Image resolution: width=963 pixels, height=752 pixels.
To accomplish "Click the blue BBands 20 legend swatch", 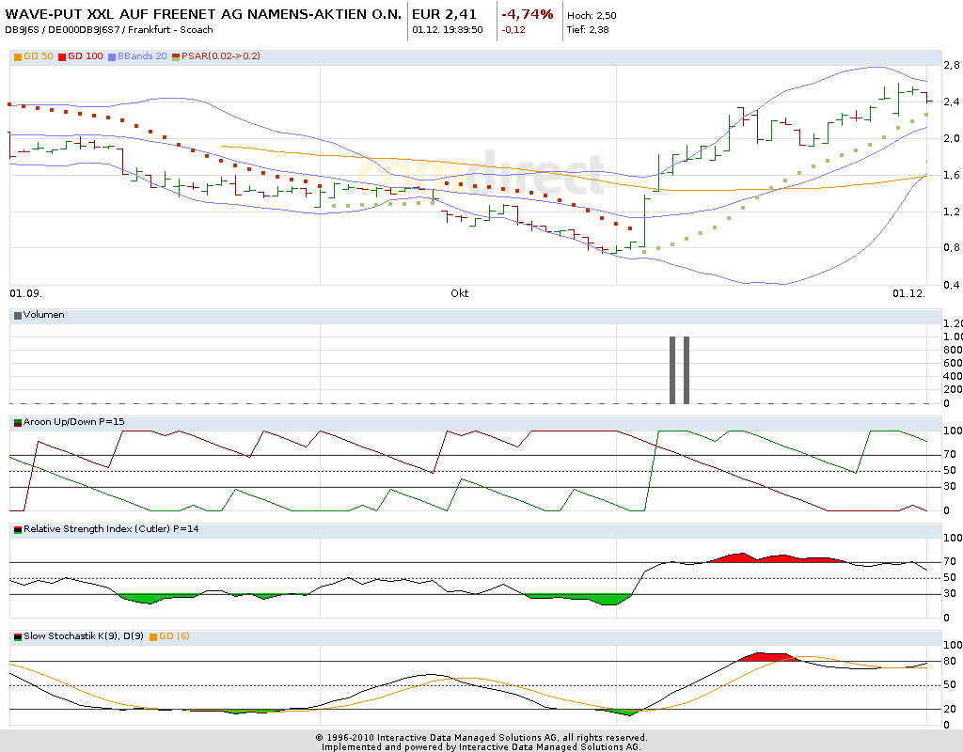I will click(112, 57).
